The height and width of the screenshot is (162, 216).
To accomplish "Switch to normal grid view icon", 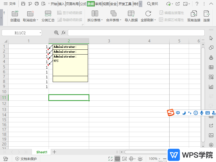I will (x=117, y=159).
